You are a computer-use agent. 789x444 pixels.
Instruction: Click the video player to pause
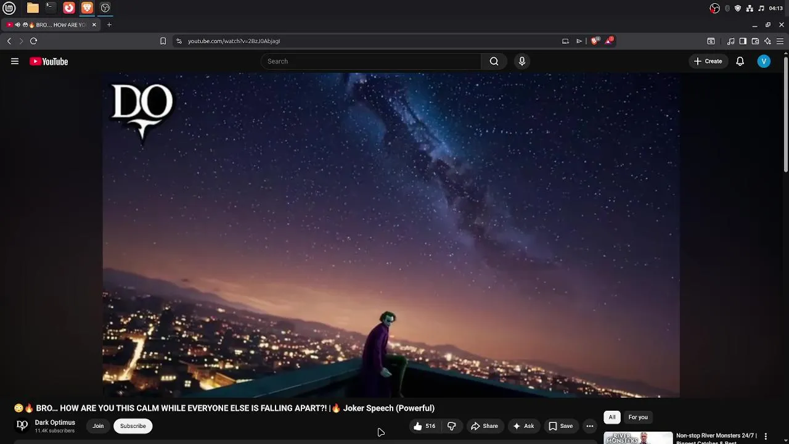click(391, 235)
